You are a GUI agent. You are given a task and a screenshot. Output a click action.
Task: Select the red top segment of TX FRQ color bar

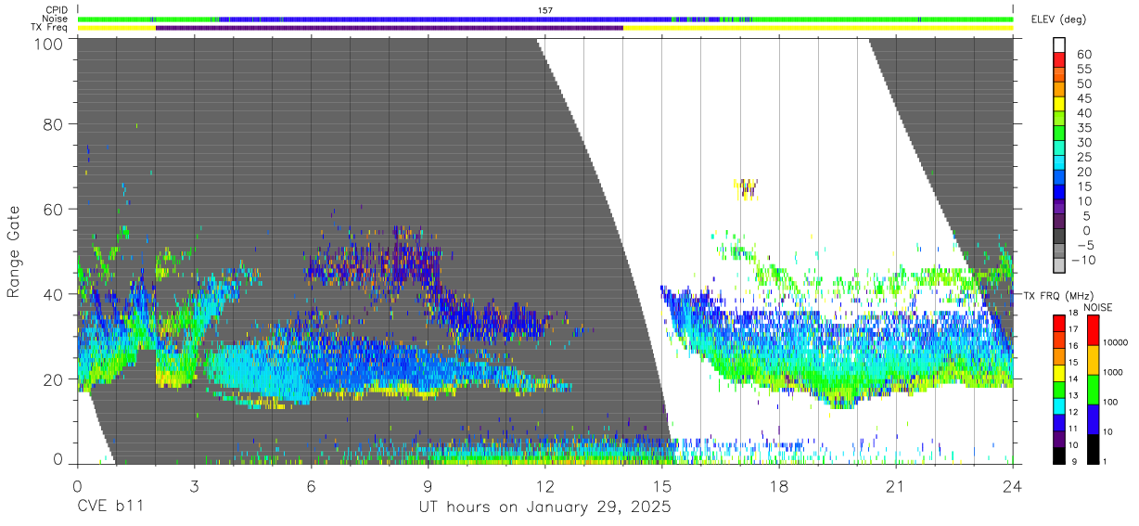tap(1058, 323)
